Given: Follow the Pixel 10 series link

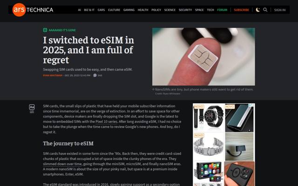Looking at the screenshot, I should point(107,121).
